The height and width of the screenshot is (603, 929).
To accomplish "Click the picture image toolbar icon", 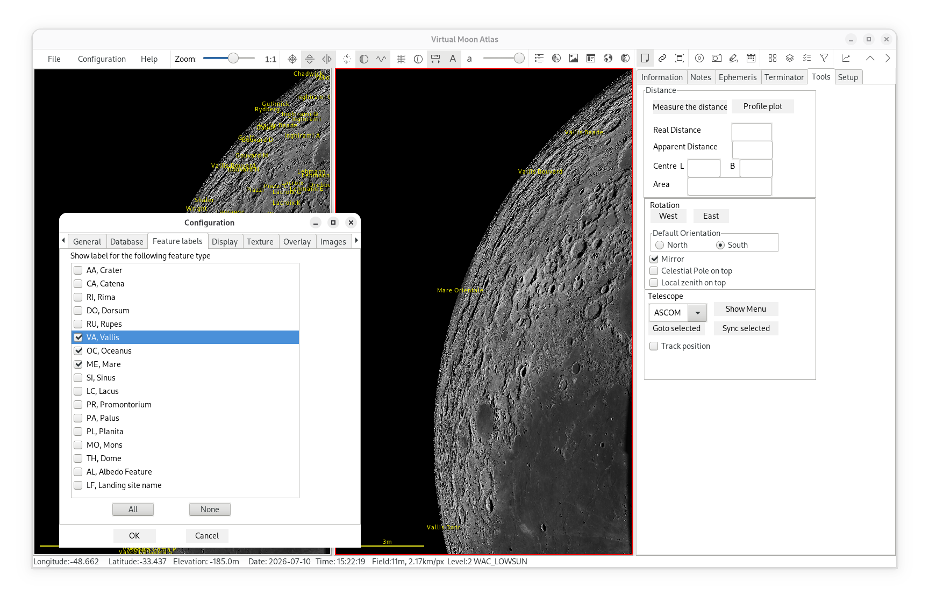I will (574, 58).
